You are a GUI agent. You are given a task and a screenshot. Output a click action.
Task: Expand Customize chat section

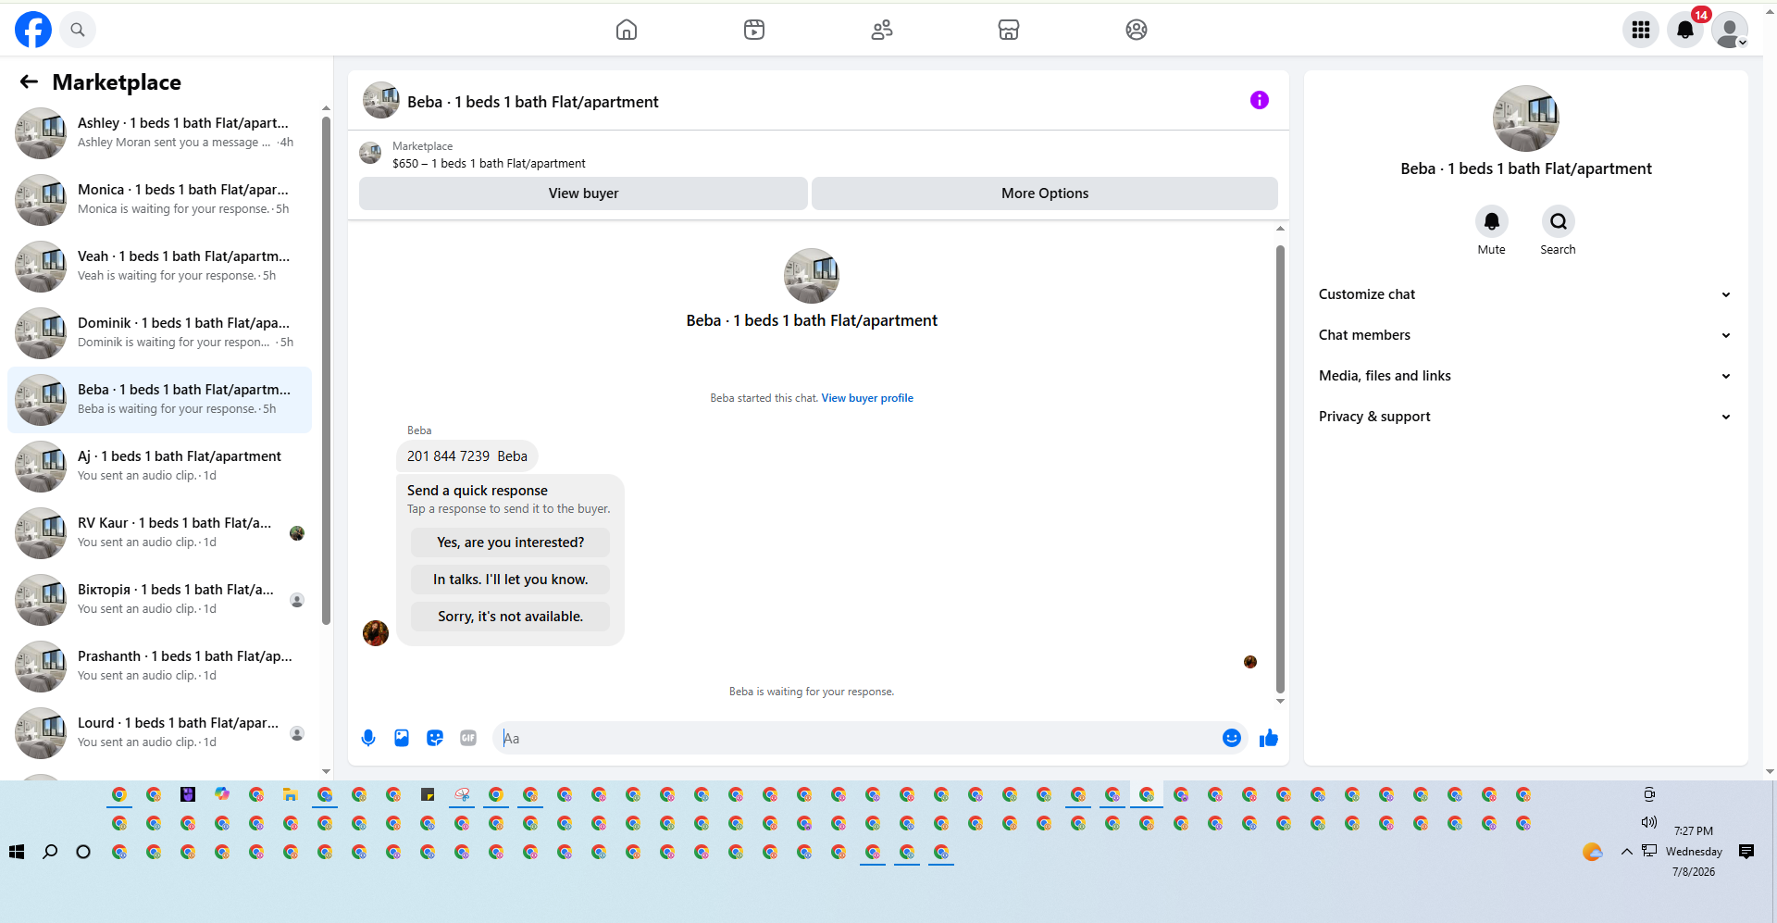click(1524, 294)
